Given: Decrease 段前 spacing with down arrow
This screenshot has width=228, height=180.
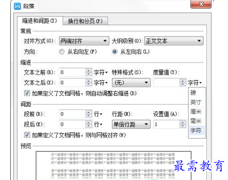Looking at the screenshot, I should (x=89, y=116).
